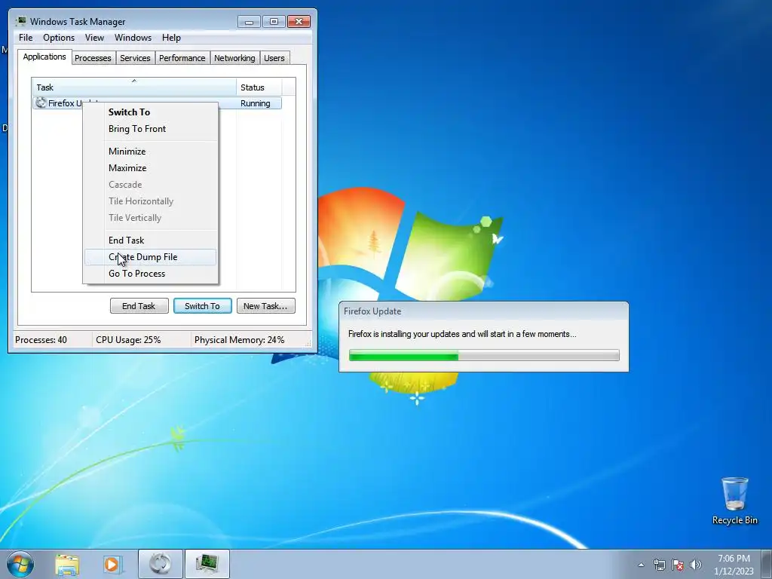The image size is (772, 579).
Task: Switch to the Processes tab
Action: point(93,58)
